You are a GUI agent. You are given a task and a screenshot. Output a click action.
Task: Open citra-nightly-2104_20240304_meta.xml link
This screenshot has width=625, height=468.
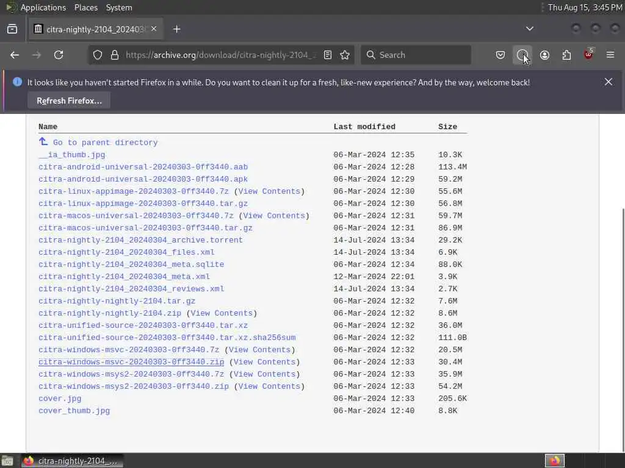coord(124,277)
